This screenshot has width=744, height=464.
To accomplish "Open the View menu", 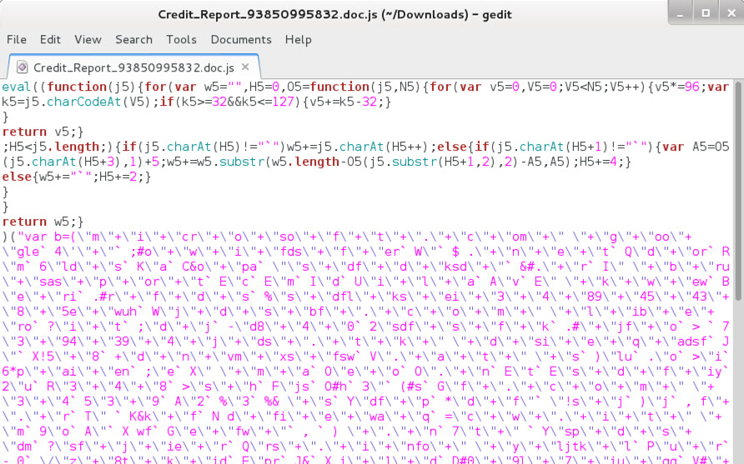I will (88, 39).
